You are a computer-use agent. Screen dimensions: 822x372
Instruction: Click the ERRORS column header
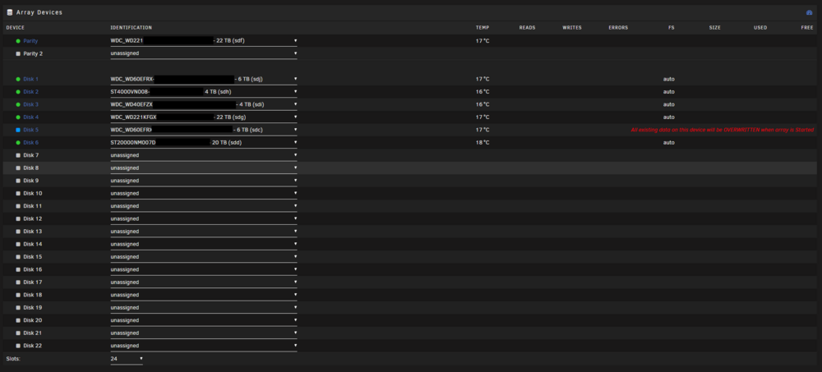(x=618, y=28)
